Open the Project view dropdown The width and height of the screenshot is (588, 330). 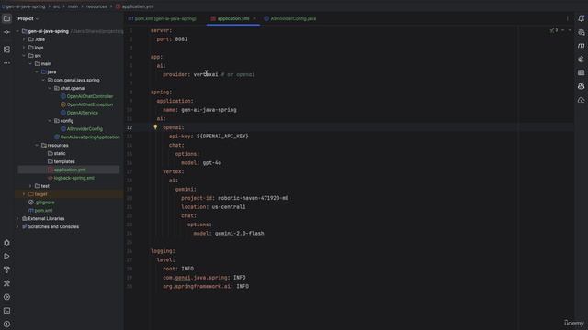28,18
